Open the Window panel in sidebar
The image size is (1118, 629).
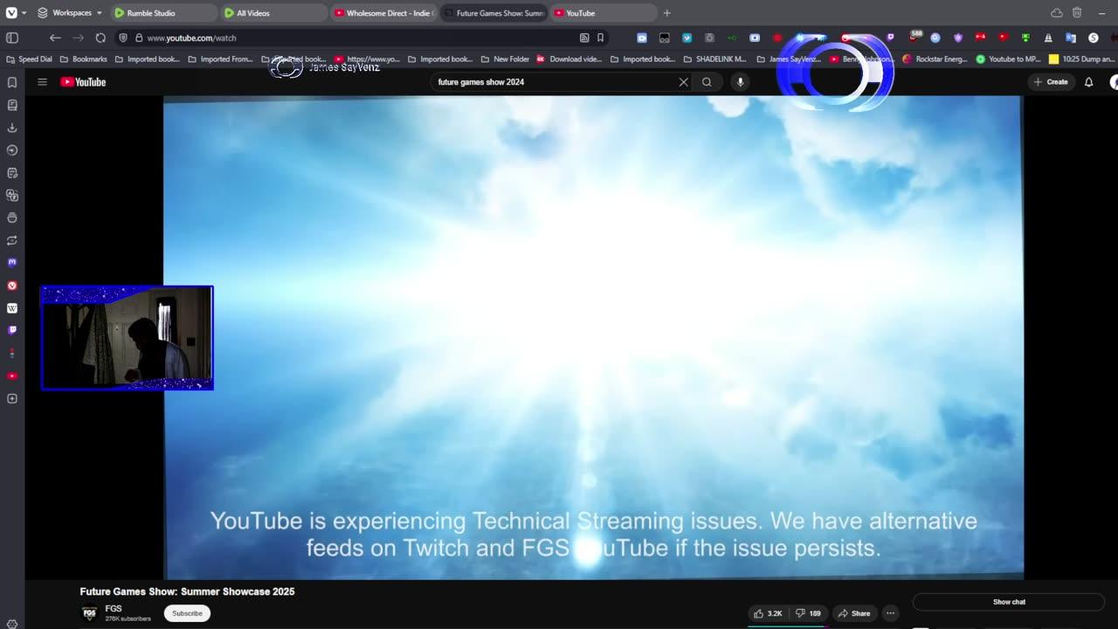coord(12,218)
